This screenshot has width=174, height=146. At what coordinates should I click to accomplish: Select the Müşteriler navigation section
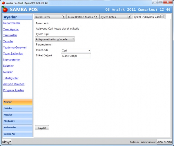pyautogui.click(x=18, y=121)
